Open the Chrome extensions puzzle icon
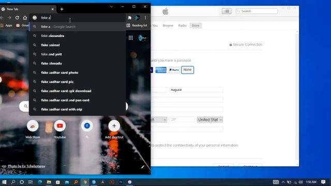 coord(130,18)
